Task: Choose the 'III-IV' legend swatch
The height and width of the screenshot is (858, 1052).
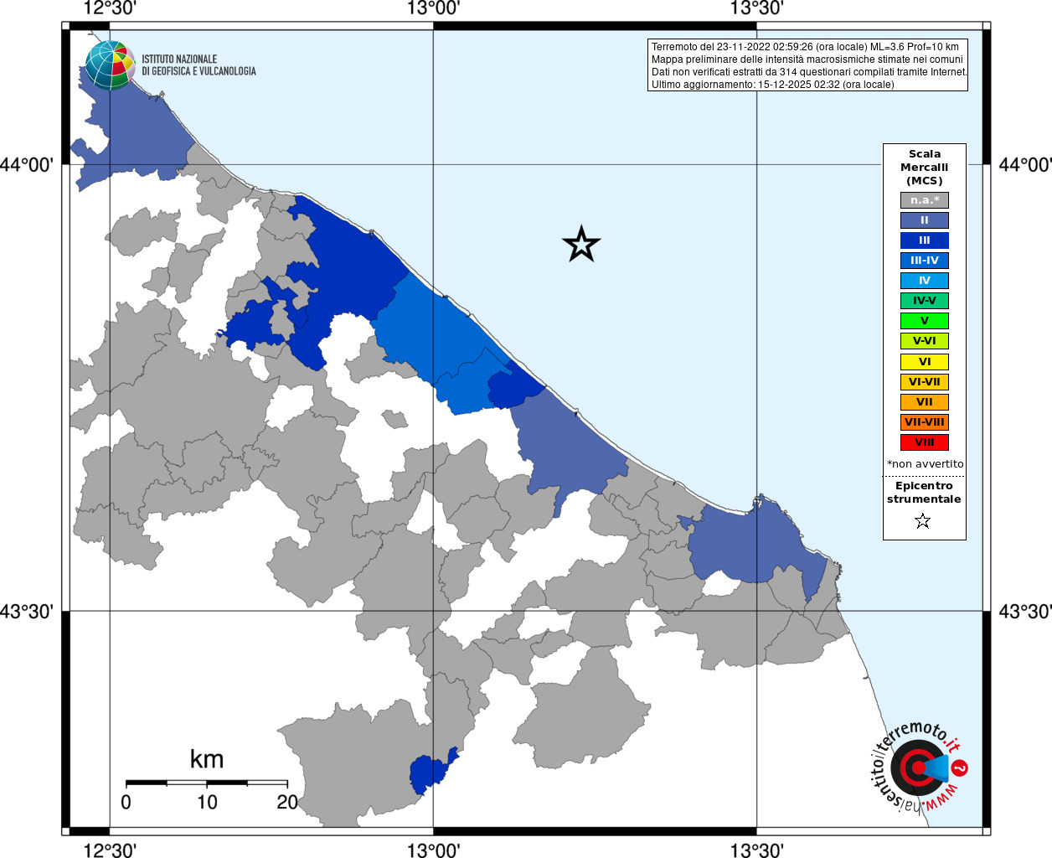Action: click(x=924, y=261)
